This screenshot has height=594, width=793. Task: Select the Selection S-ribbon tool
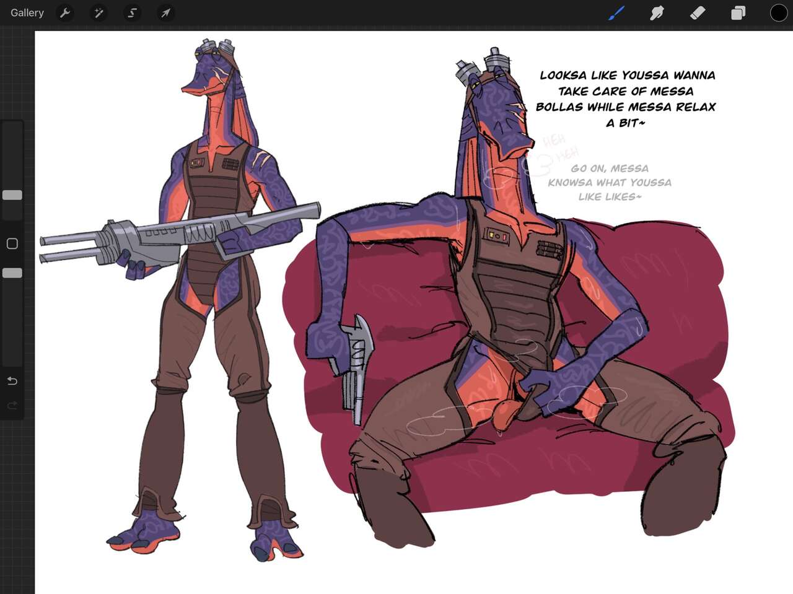[132, 12]
